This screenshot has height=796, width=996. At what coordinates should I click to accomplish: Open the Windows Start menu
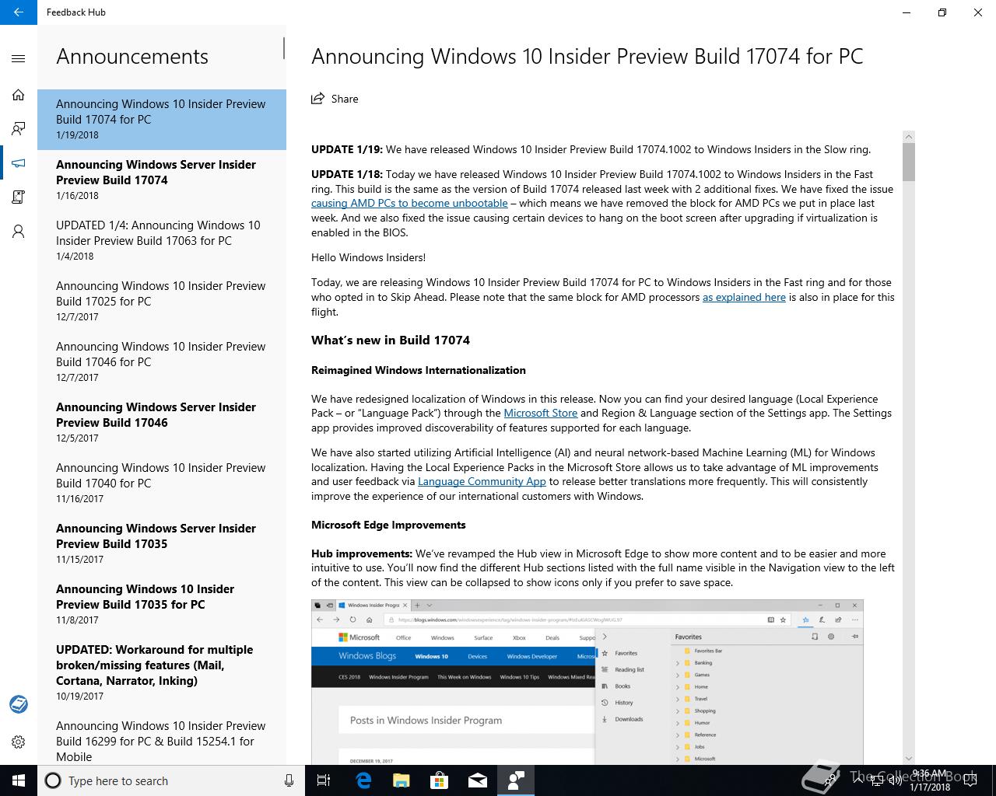coord(19,780)
